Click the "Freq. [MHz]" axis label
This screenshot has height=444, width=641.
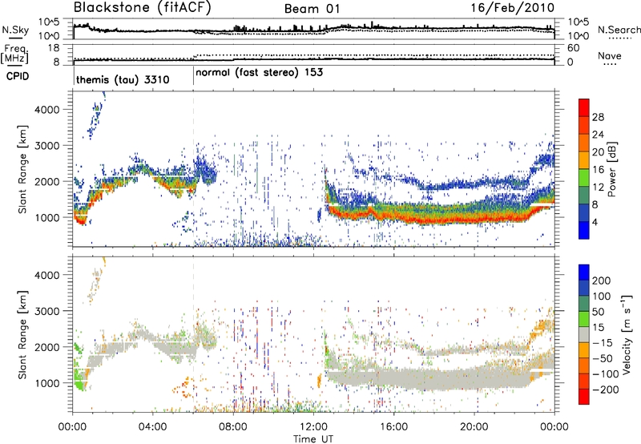coord(14,54)
